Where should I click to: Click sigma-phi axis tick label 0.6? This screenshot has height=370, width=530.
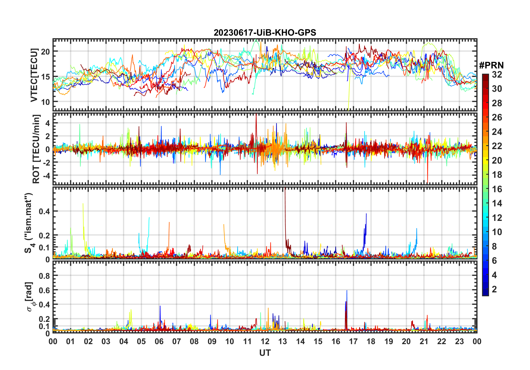(44, 290)
